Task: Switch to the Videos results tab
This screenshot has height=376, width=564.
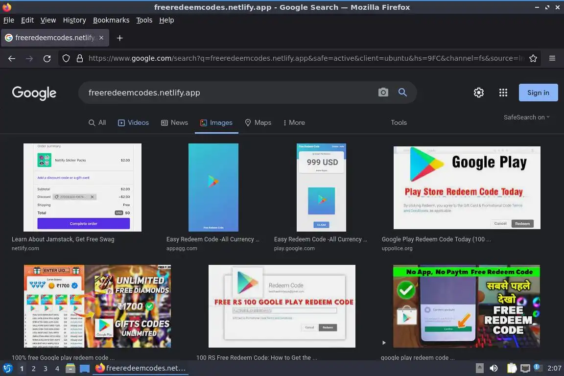Action: pyautogui.click(x=134, y=123)
